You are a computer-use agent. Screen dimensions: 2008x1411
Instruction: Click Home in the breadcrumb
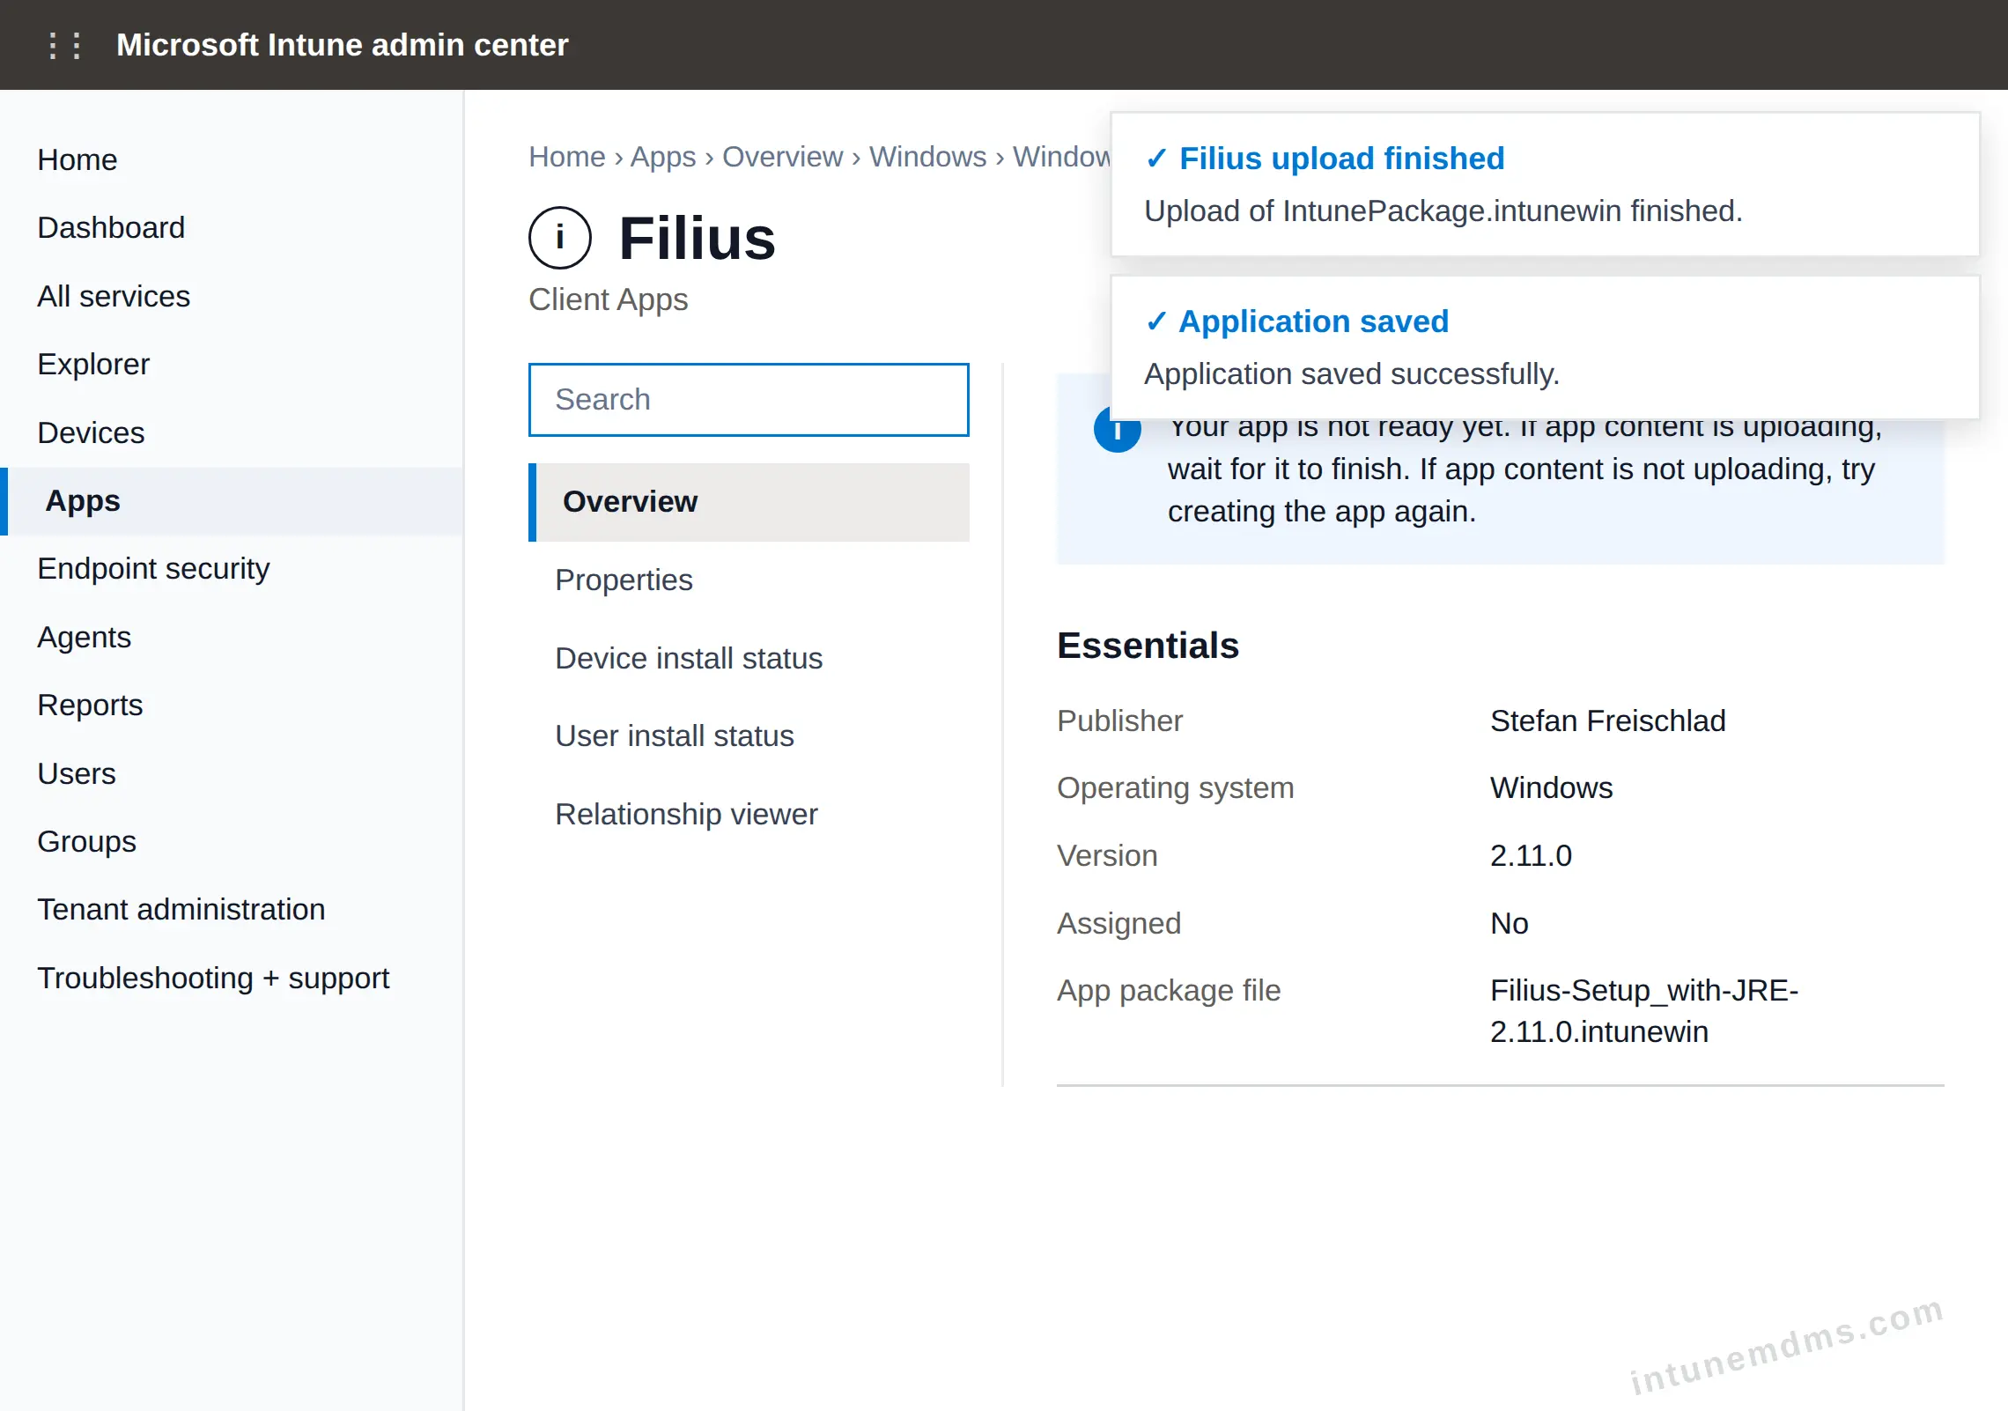(567, 156)
